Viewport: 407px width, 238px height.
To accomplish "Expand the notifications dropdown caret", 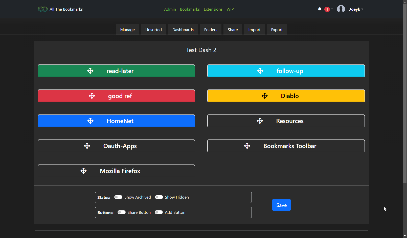I will tap(332, 9).
